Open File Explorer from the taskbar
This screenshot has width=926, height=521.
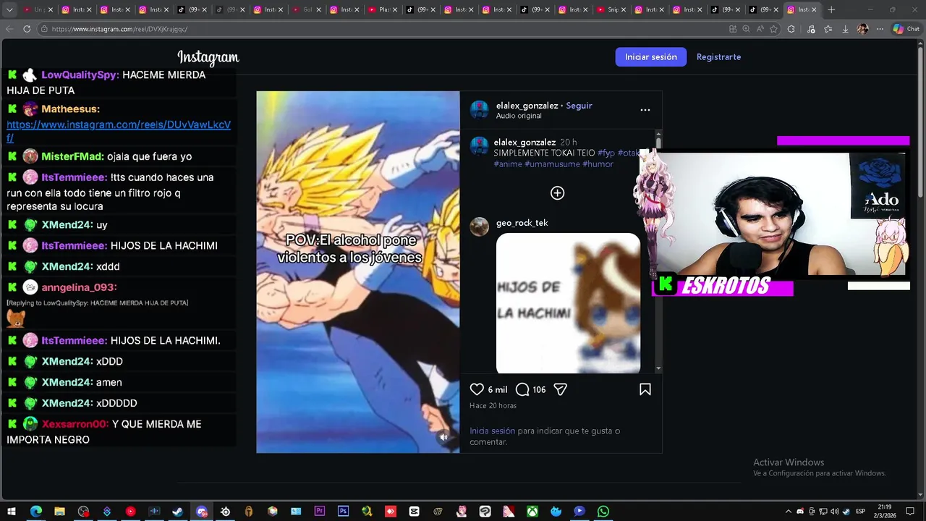[59, 511]
